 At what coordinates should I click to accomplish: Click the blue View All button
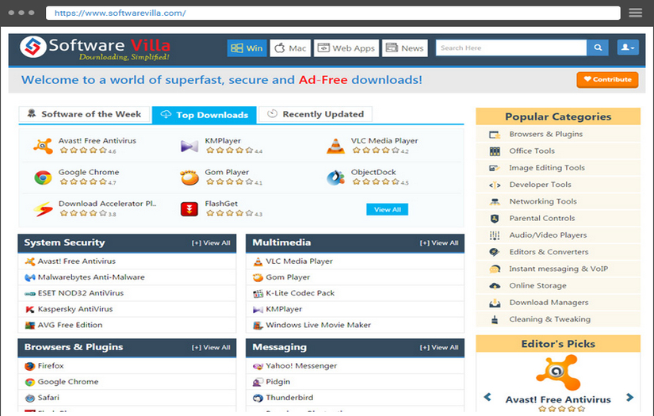pos(387,210)
